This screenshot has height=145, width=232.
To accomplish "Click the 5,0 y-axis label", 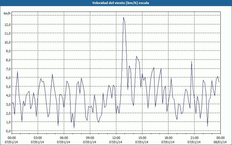I will tap(8, 86).
